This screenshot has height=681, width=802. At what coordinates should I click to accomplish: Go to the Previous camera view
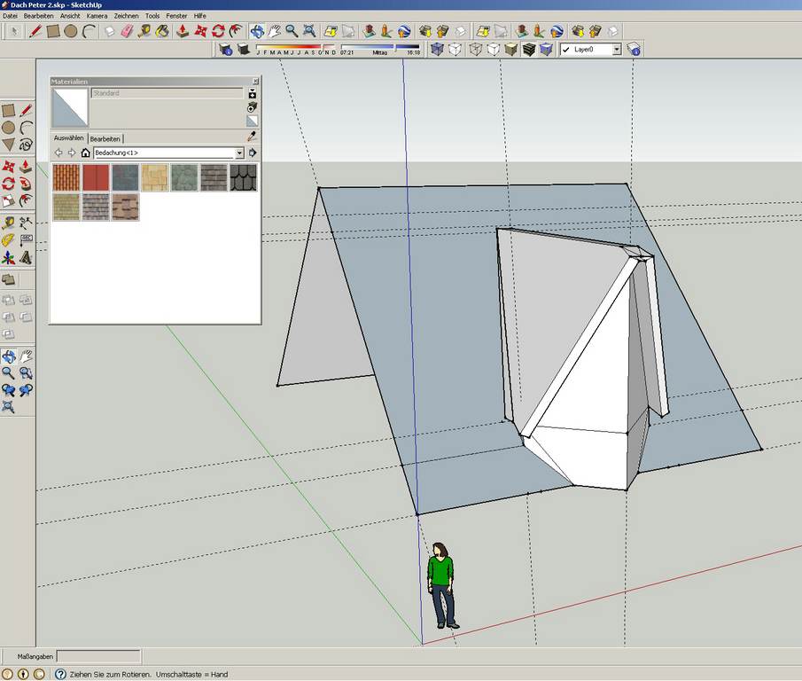tap(9, 390)
